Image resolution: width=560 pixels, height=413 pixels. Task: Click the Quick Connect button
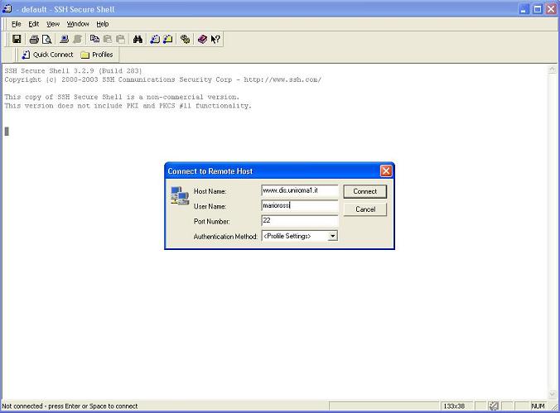[x=46, y=55]
